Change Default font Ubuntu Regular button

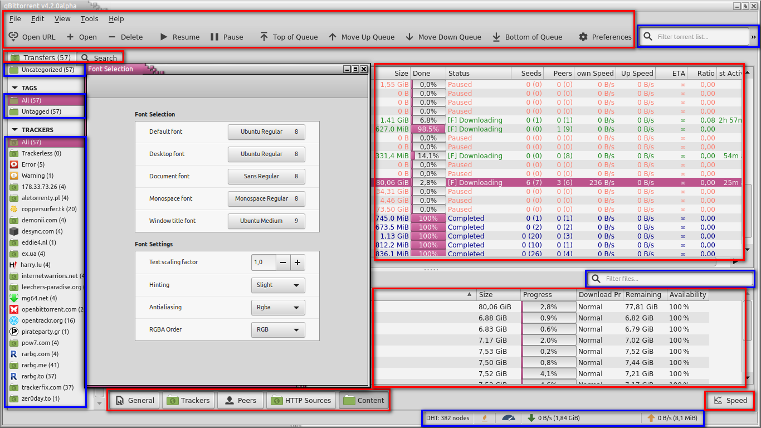pos(266,132)
